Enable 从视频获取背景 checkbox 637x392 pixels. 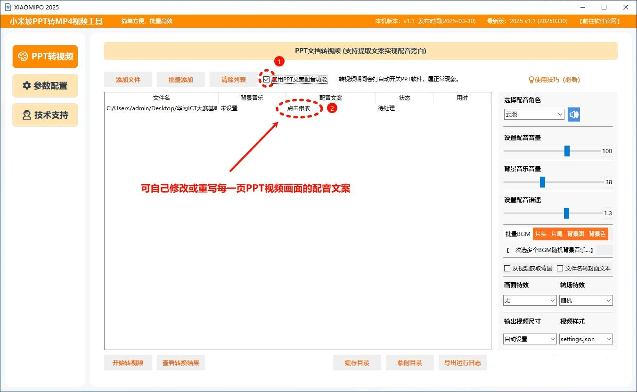point(507,268)
